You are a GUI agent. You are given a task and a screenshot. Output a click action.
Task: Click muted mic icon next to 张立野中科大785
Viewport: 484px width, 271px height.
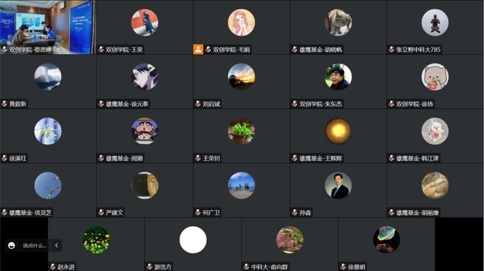[x=391, y=49]
